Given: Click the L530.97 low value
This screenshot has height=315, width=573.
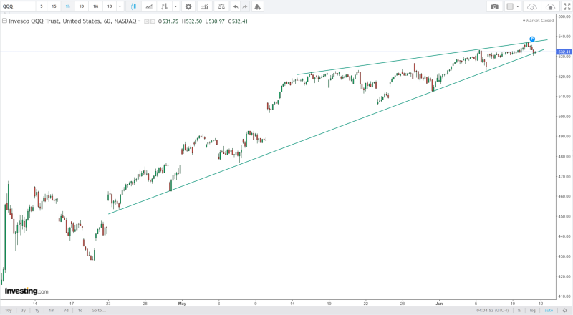Looking at the screenshot, I should (x=215, y=21).
